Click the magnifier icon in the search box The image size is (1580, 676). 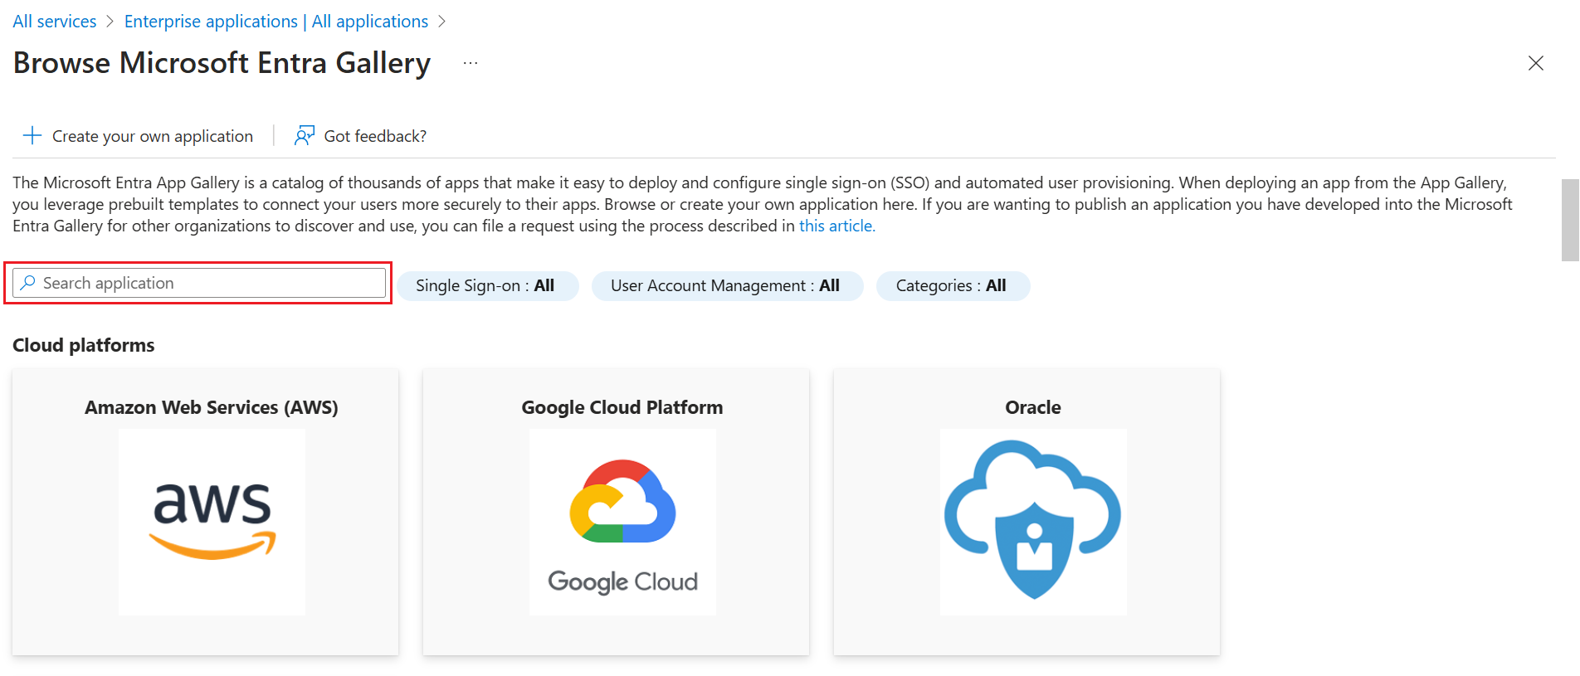pyautogui.click(x=28, y=283)
